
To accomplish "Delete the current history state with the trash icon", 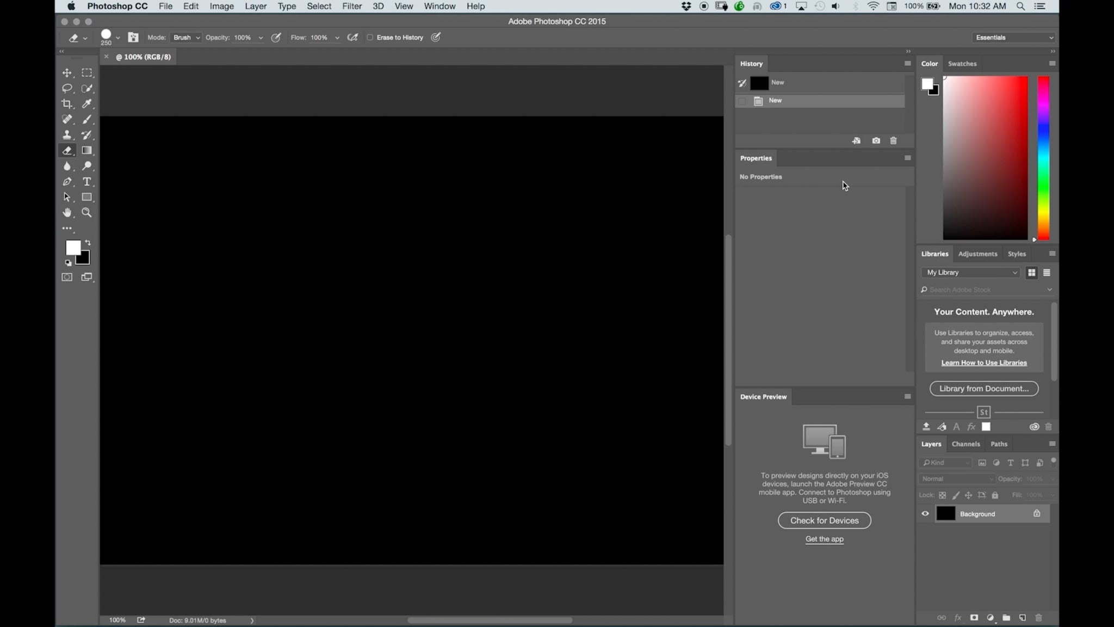I will 893,140.
